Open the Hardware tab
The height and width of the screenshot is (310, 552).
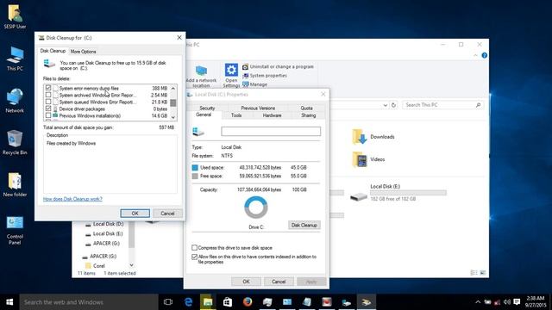point(273,115)
